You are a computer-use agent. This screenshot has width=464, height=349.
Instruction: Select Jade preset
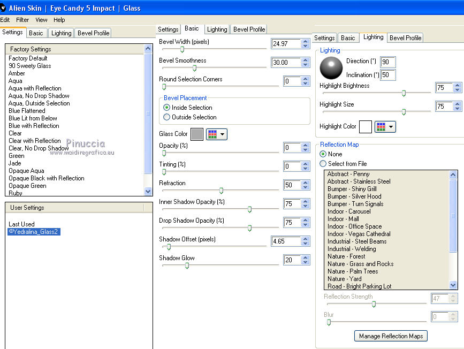(x=15, y=163)
